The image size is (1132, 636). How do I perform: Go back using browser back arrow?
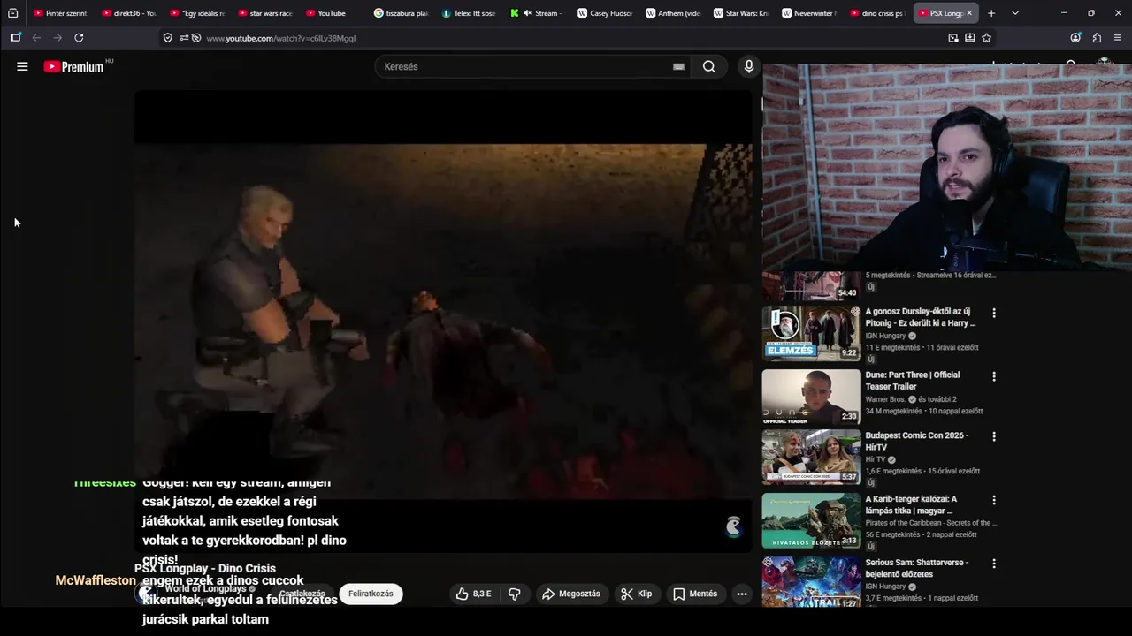pos(36,38)
